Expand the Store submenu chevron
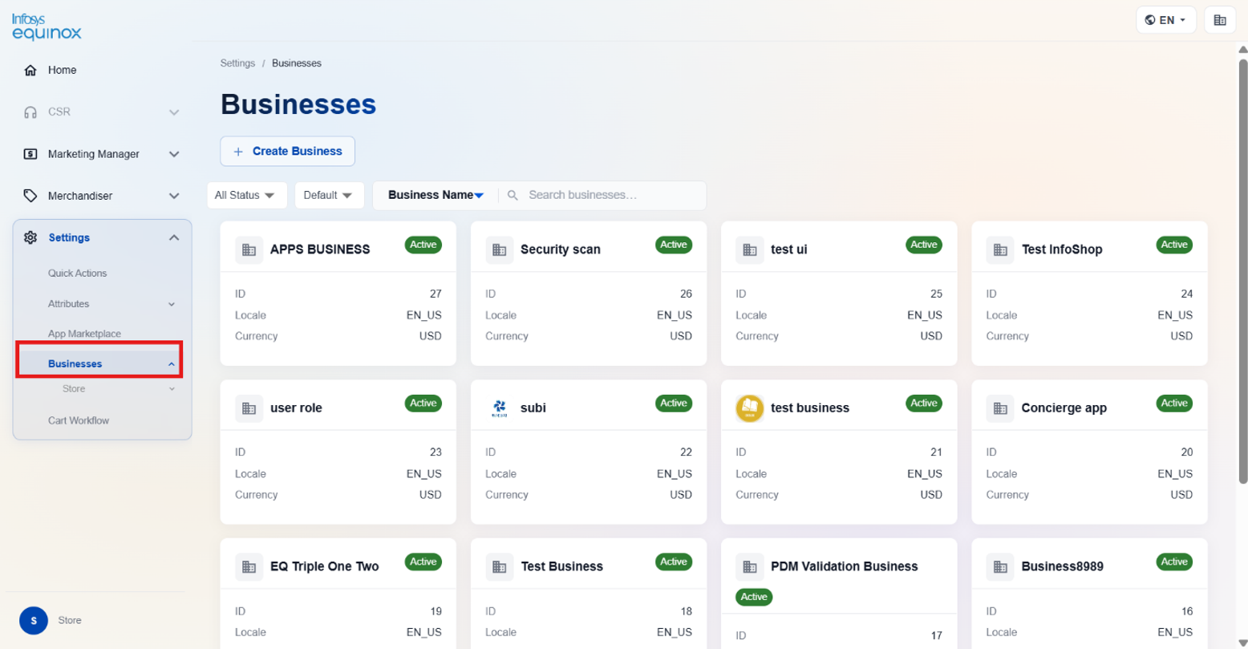Image resolution: width=1248 pixels, height=649 pixels. pyautogui.click(x=171, y=389)
